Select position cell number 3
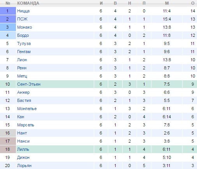Viewport: 197px width, 169px height. click(8, 27)
